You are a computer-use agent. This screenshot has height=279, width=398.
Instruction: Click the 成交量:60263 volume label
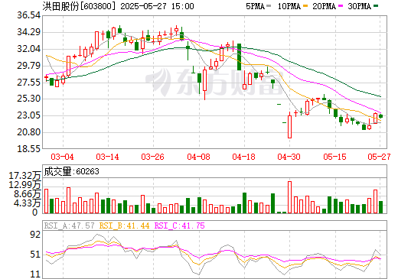coord(71,171)
